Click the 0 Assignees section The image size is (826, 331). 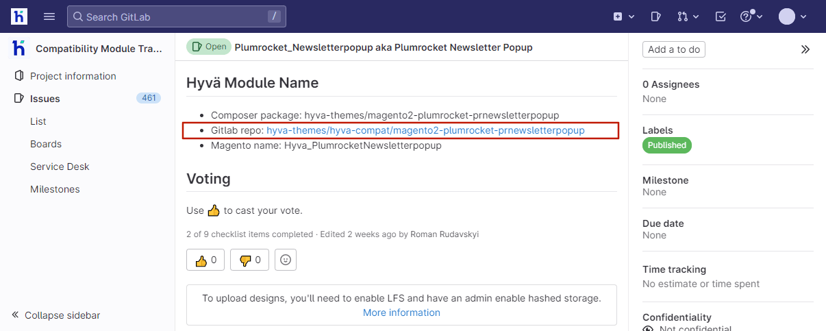tap(671, 84)
